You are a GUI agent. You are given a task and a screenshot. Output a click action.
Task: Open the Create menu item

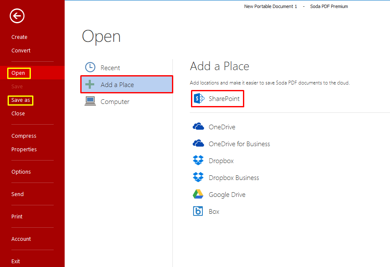tap(19, 37)
